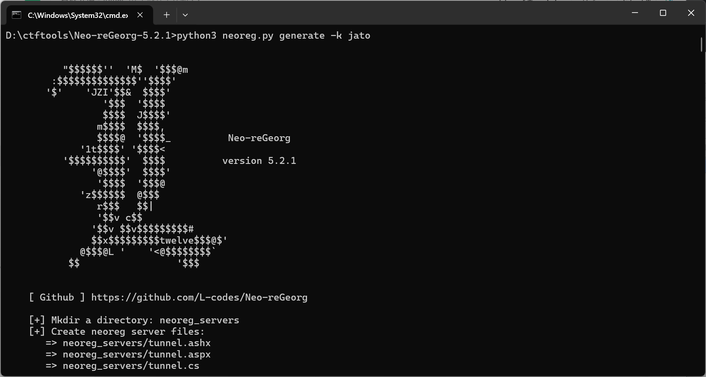
Task: Expand the new tab profile dropdown
Action: (x=185, y=15)
